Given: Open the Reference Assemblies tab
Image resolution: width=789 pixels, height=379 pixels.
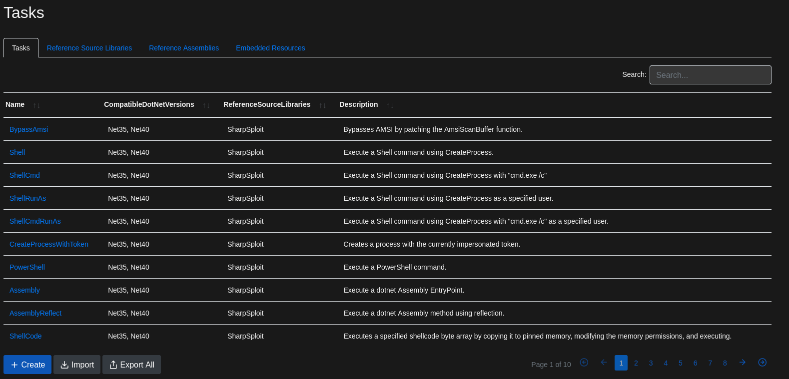Looking at the screenshot, I should pos(184,48).
